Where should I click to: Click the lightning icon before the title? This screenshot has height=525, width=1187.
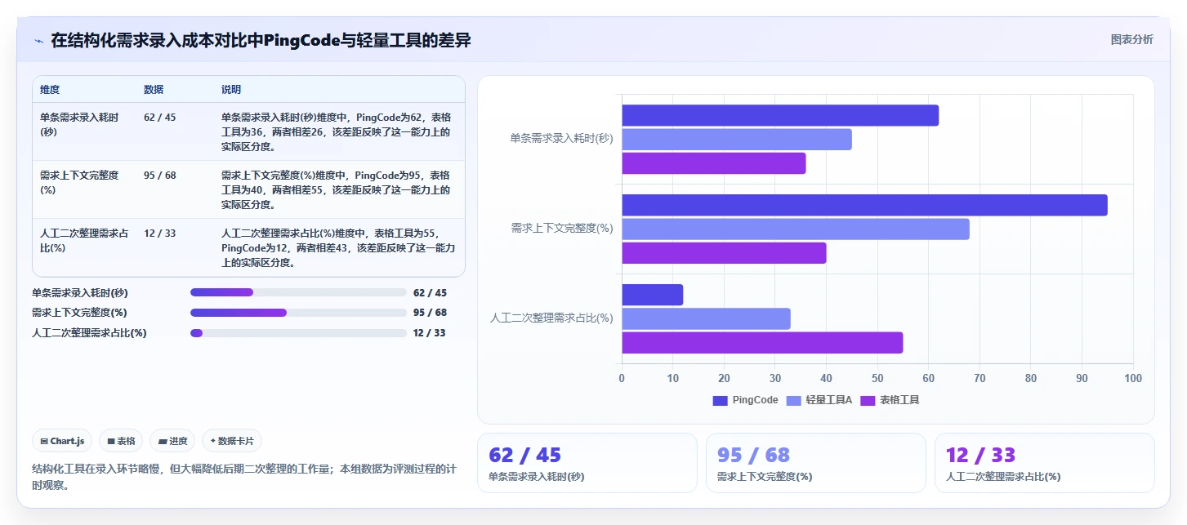pos(38,41)
